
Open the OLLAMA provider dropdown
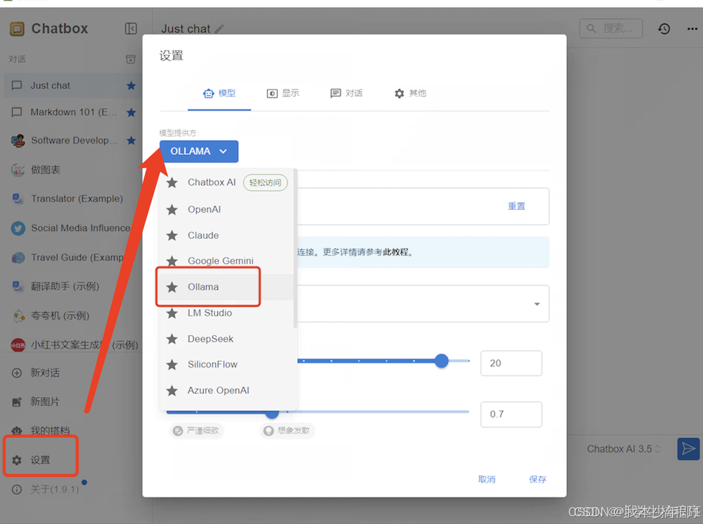click(x=199, y=152)
